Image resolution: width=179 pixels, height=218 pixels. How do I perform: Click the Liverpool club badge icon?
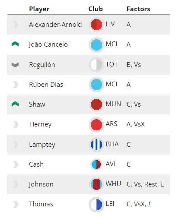(96, 25)
